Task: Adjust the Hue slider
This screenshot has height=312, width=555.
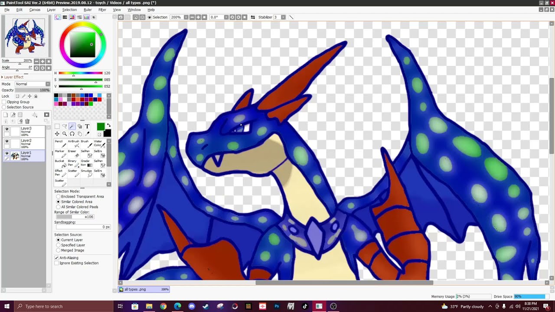Action: click(81, 73)
